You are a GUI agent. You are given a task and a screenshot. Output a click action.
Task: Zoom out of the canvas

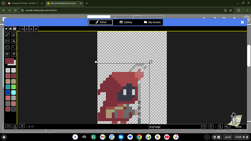tap(220, 126)
